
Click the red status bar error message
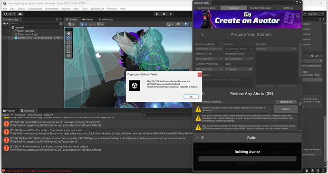38,171
